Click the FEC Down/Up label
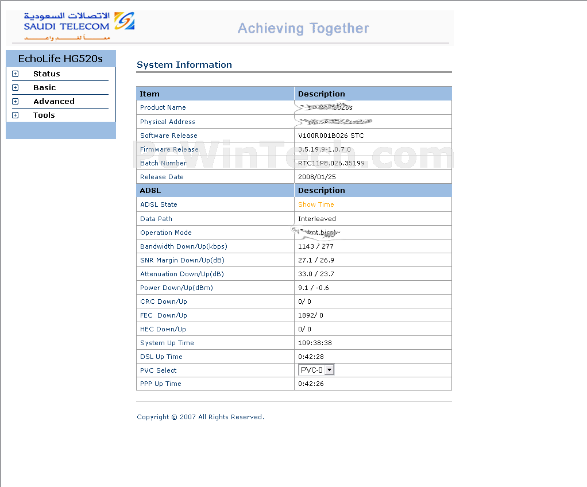This screenshot has height=487, width=587. [x=164, y=315]
